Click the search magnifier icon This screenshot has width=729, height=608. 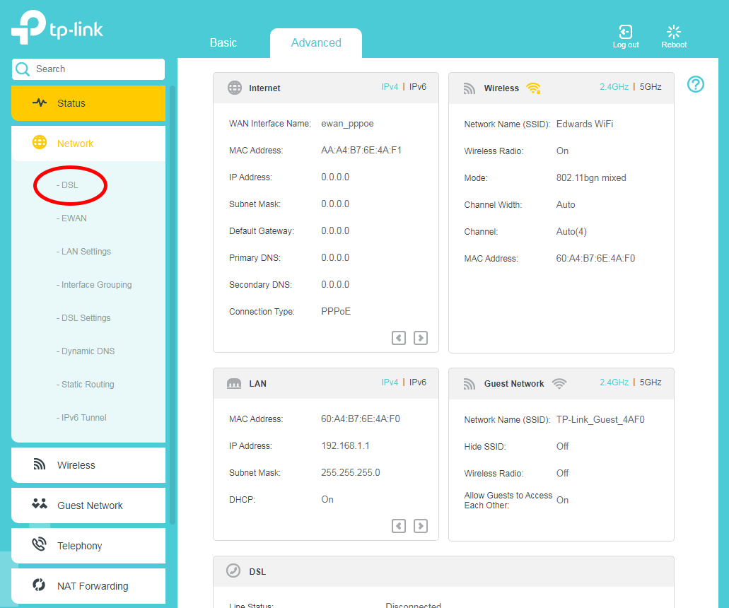click(x=23, y=69)
